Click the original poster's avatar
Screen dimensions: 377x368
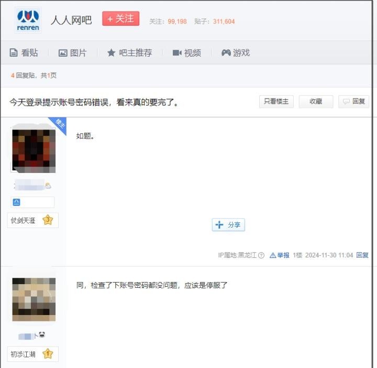[34, 149]
